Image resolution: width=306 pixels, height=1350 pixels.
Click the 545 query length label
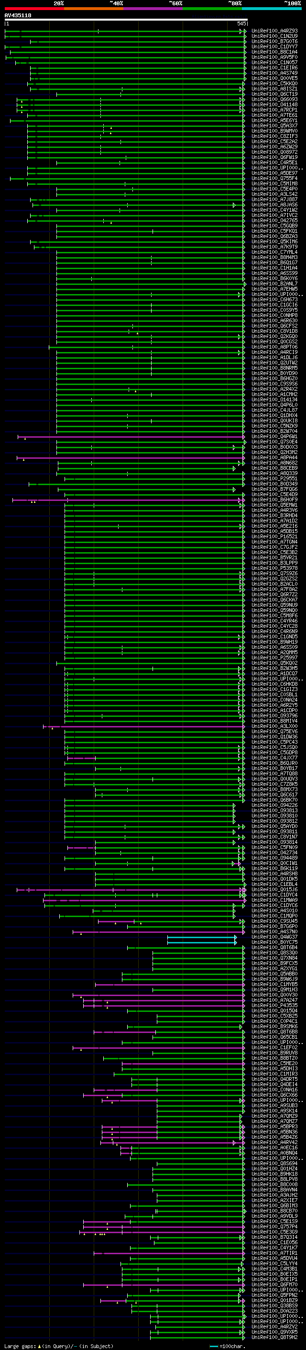click(241, 23)
